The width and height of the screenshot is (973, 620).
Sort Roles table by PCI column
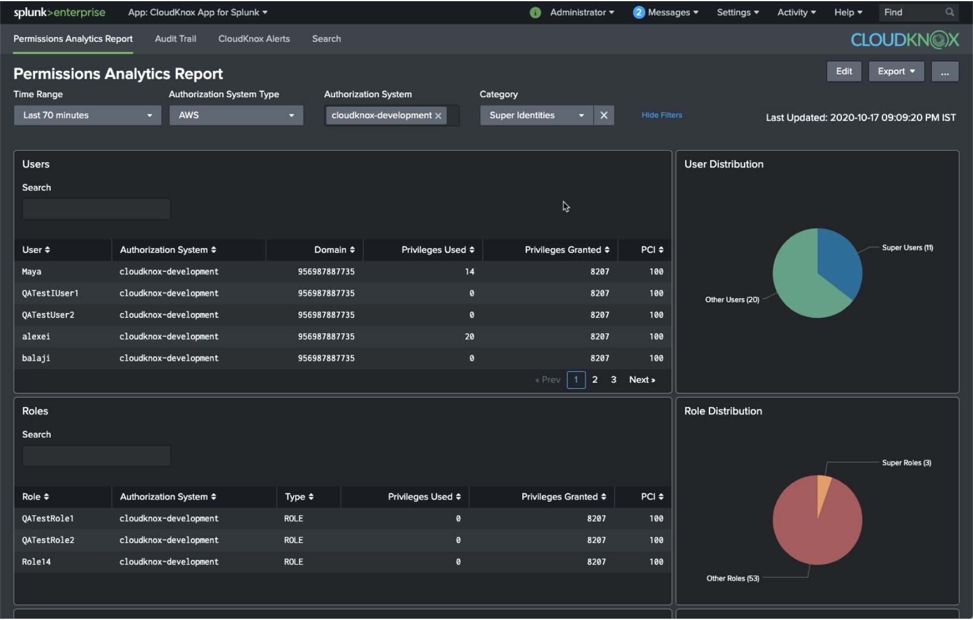[652, 497]
